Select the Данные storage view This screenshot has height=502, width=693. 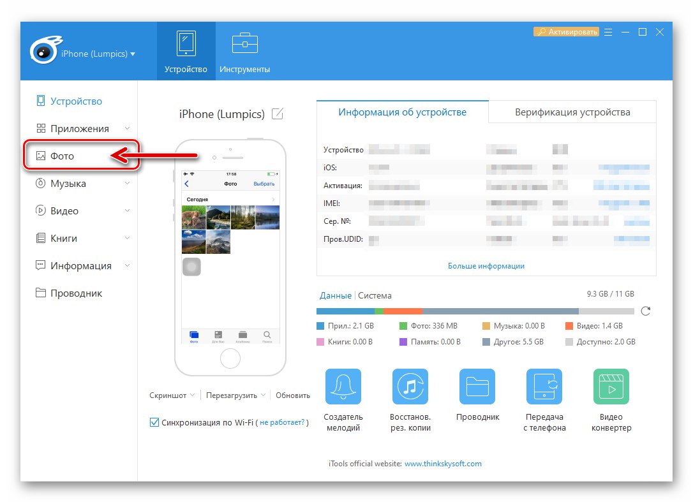coord(336,295)
